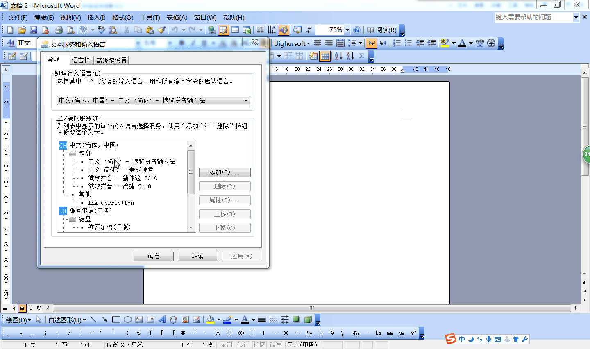This screenshot has height=349, width=590.
Task: Open the 格式(O) menu
Action: [123, 18]
